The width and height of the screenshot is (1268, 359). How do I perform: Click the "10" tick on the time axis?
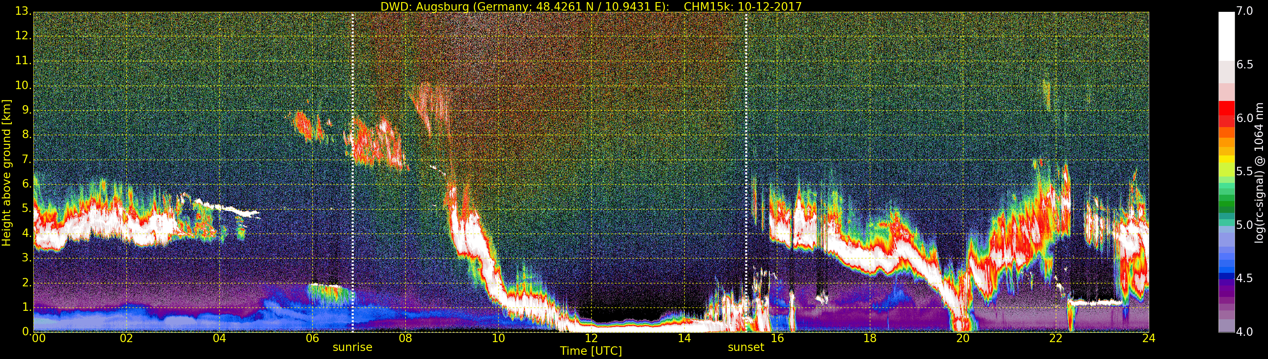pyautogui.click(x=498, y=338)
